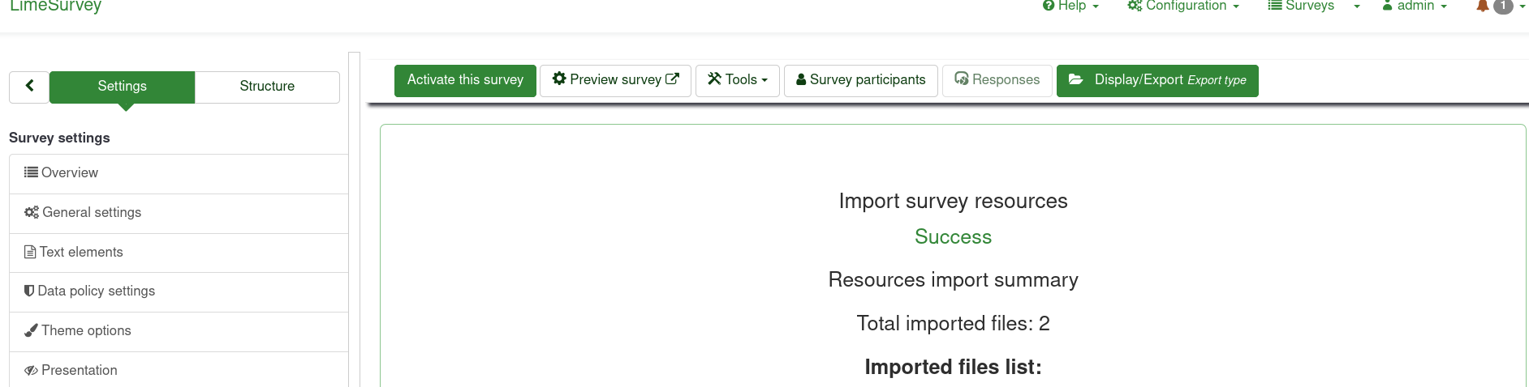Open the Configuration dropdown
Image resolution: width=1529 pixels, height=387 pixels.
pos(1183,6)
